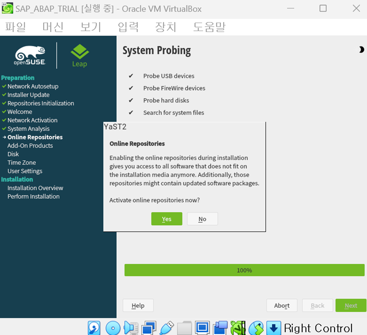Select System Analysis step
Screen dimensions: 367x335
click(28, 129)
